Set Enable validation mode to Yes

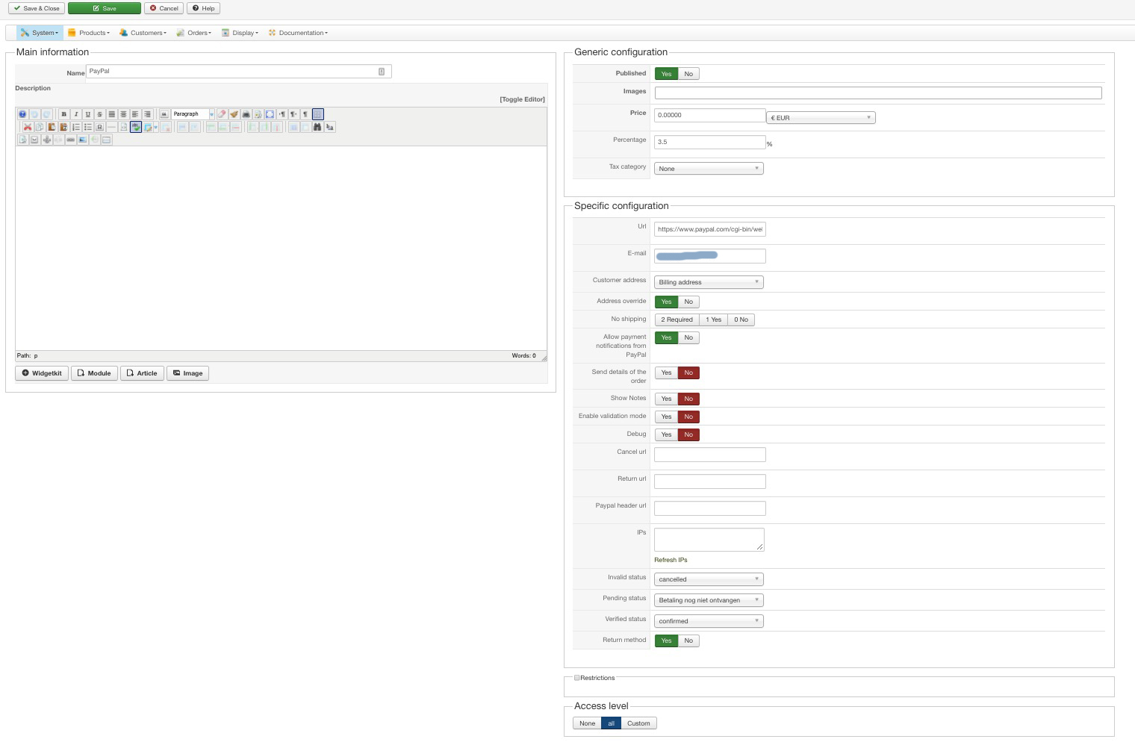pos(666,417)
